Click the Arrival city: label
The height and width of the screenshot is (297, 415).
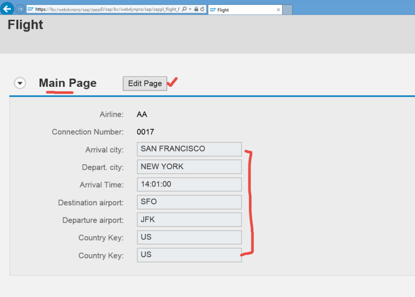104,150
